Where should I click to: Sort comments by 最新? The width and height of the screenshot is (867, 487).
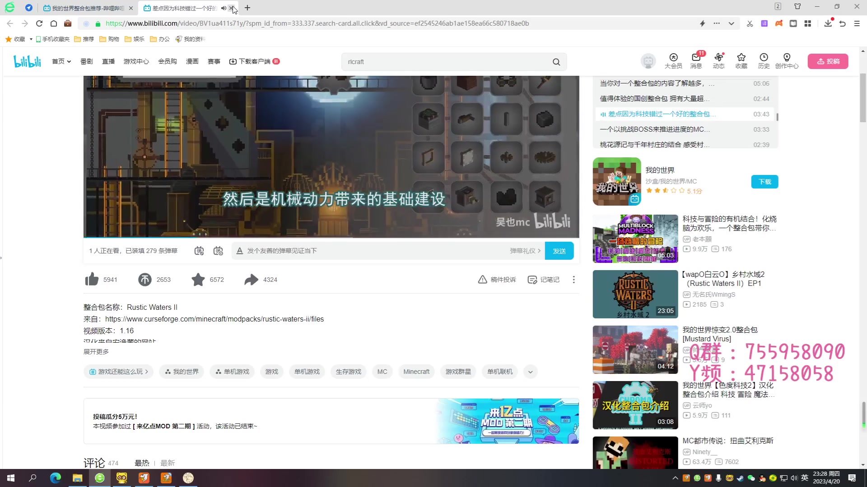click(x=168, y=463)
